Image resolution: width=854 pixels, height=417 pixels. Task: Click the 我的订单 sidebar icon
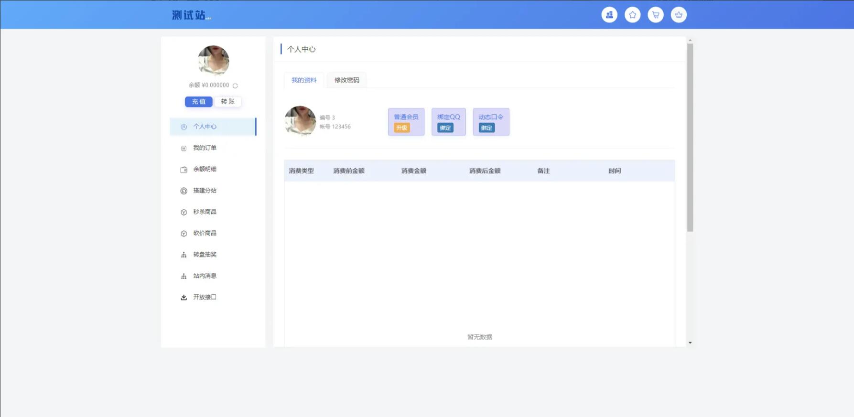click(x=184, y=148)
